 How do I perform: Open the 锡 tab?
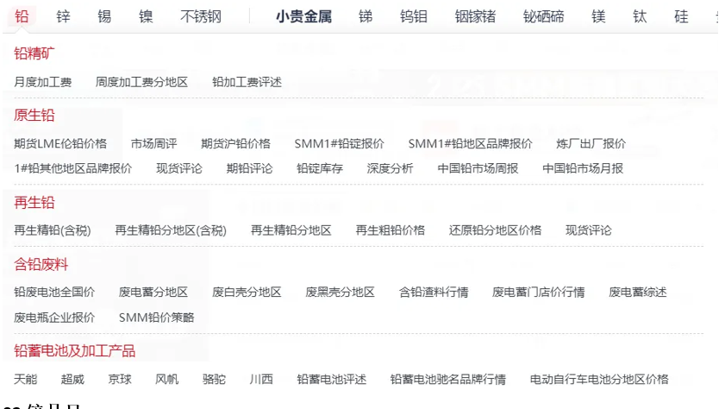[104, 16]
